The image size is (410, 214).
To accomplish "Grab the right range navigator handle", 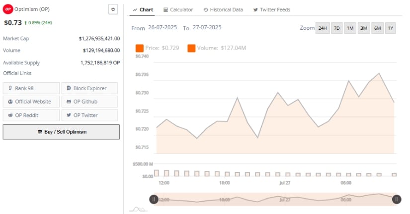I will coord(397,200).
